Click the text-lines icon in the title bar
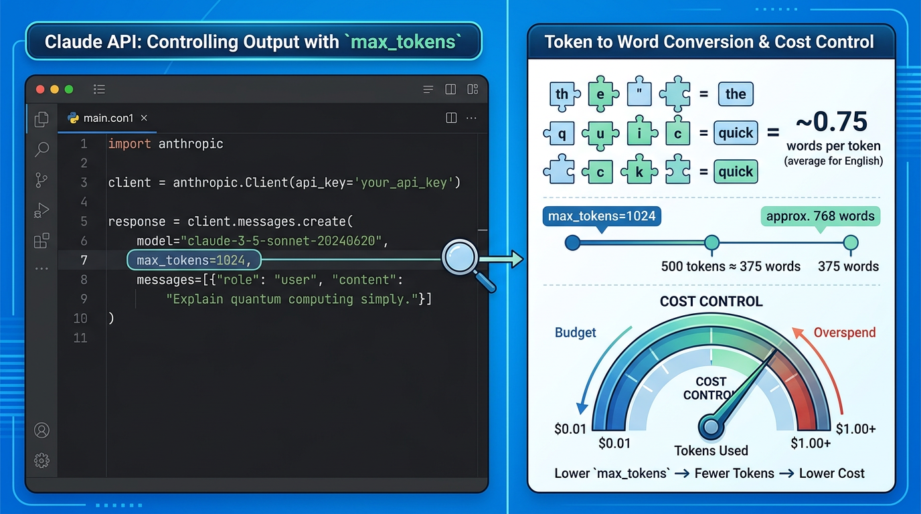921x514 pixels. tap(428, 89)
